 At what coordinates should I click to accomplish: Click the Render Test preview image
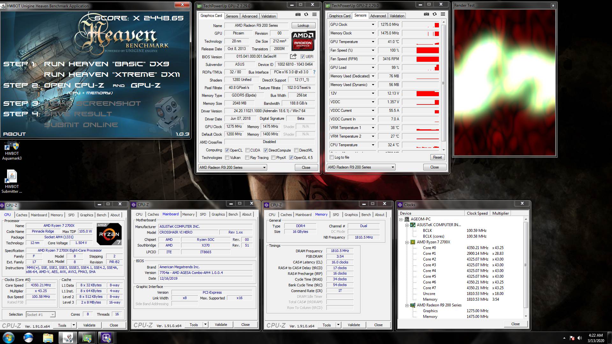[505, 82]
